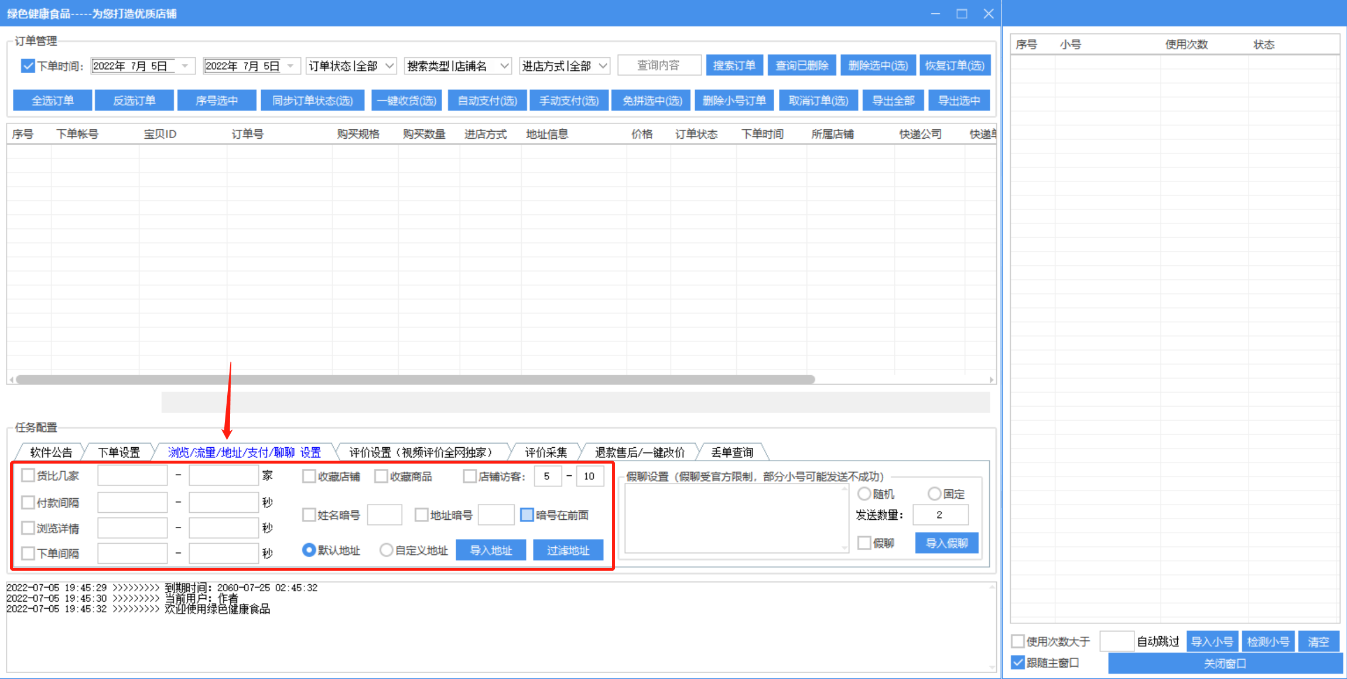The width and height of the screenshot is (1347, 679).
Task: Click the 假聊 message text area
Action: pos(737,519)
